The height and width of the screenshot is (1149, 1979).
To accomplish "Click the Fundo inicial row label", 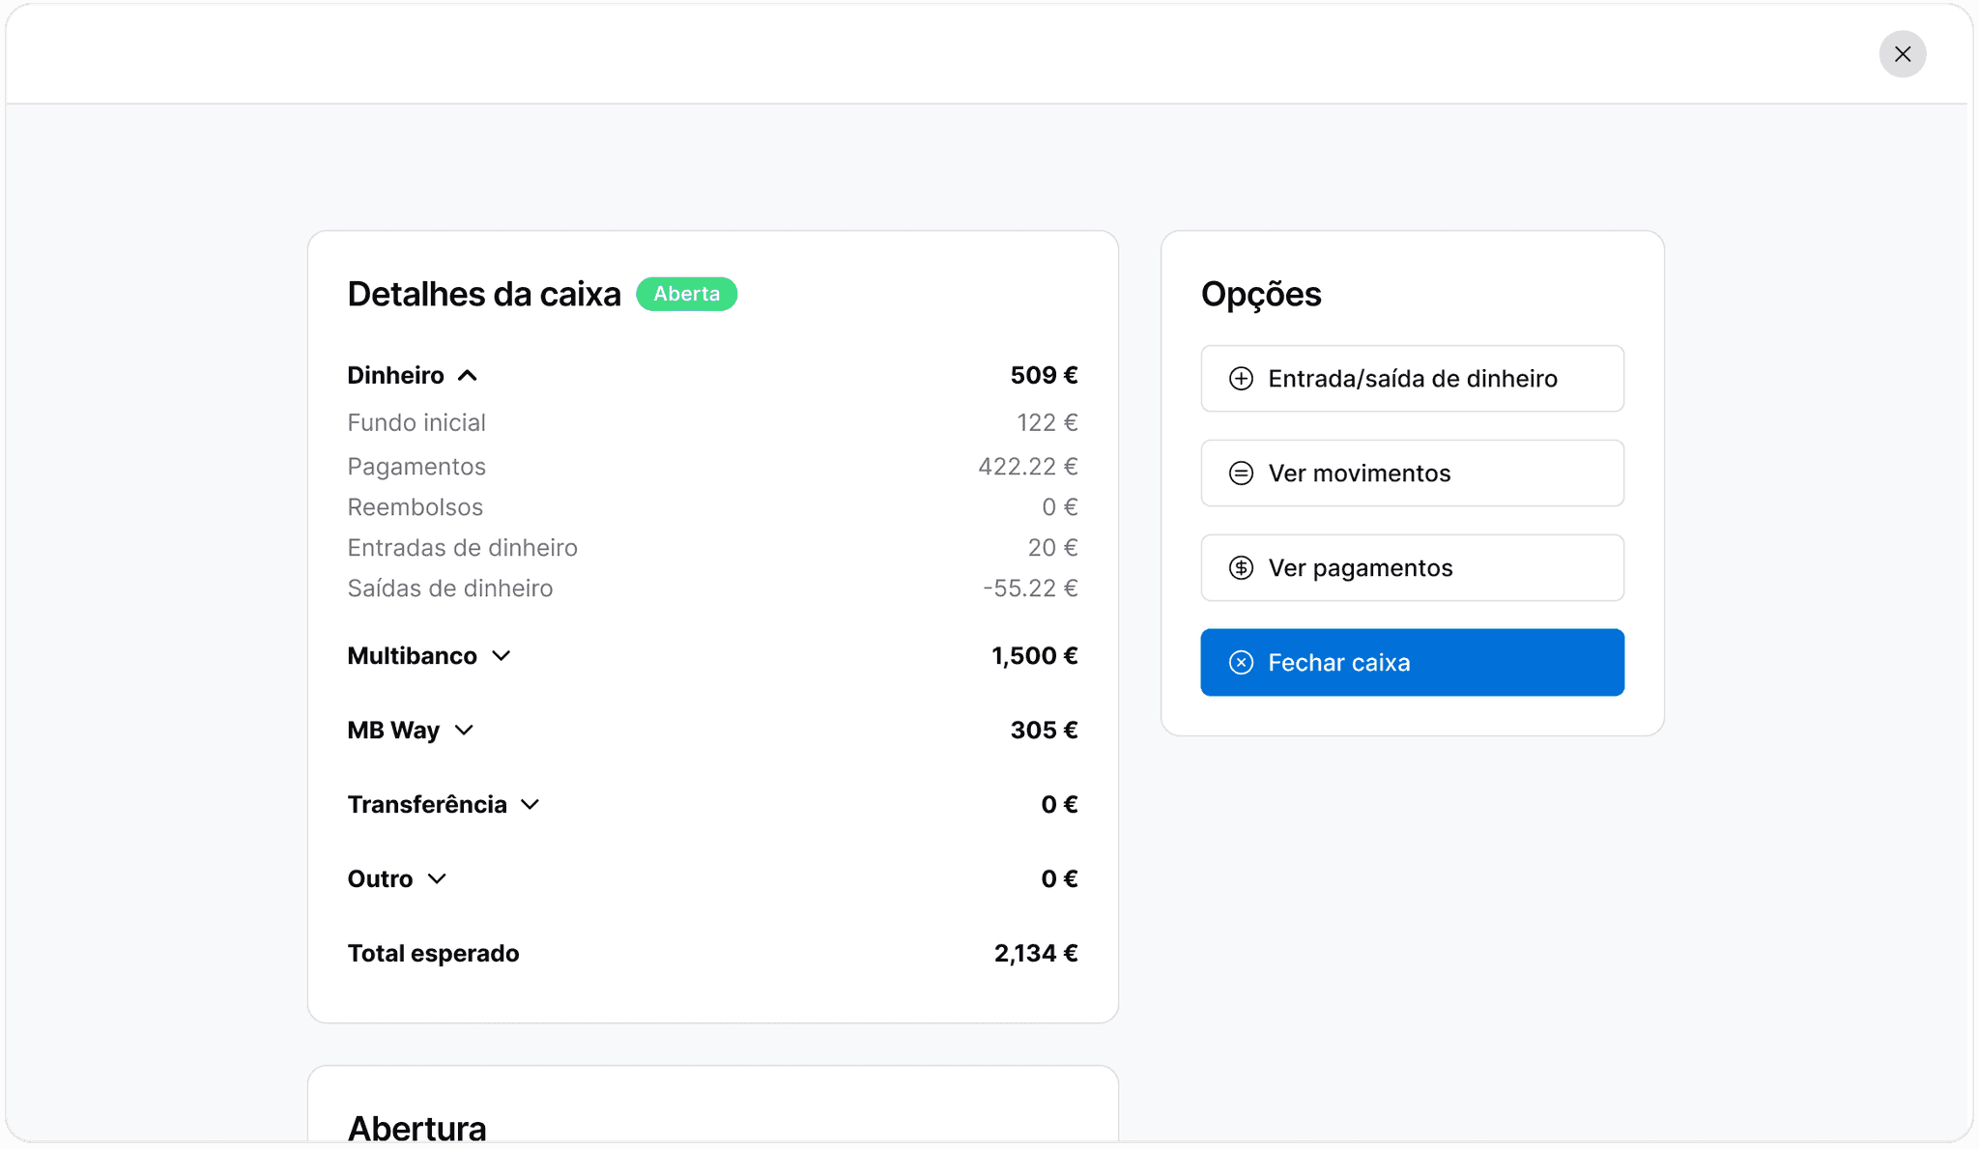I will point(416,423).
